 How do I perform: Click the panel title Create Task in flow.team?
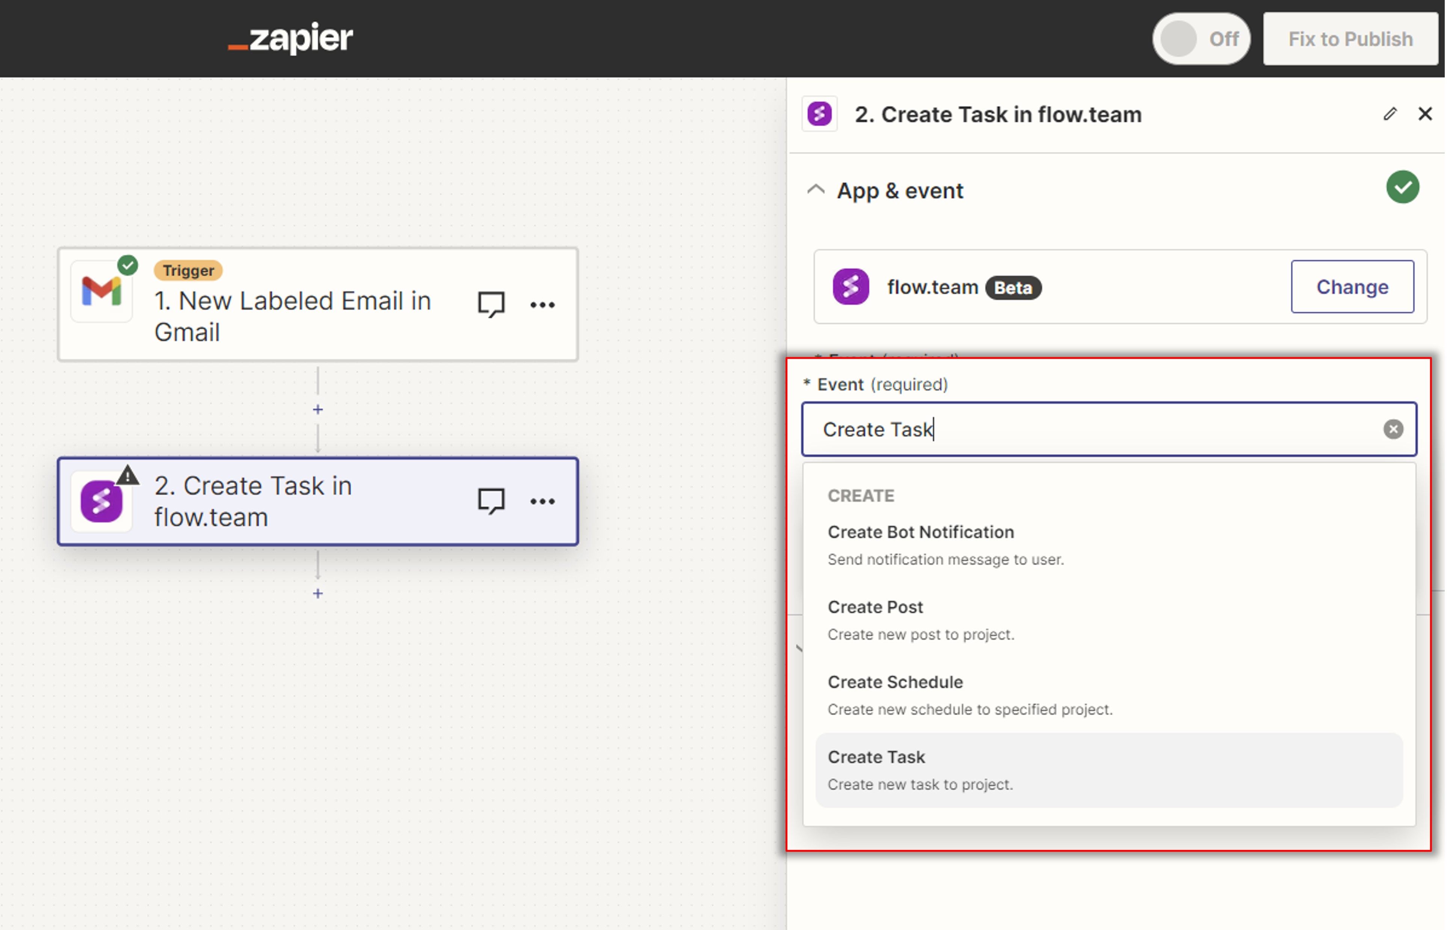point(998,114)
